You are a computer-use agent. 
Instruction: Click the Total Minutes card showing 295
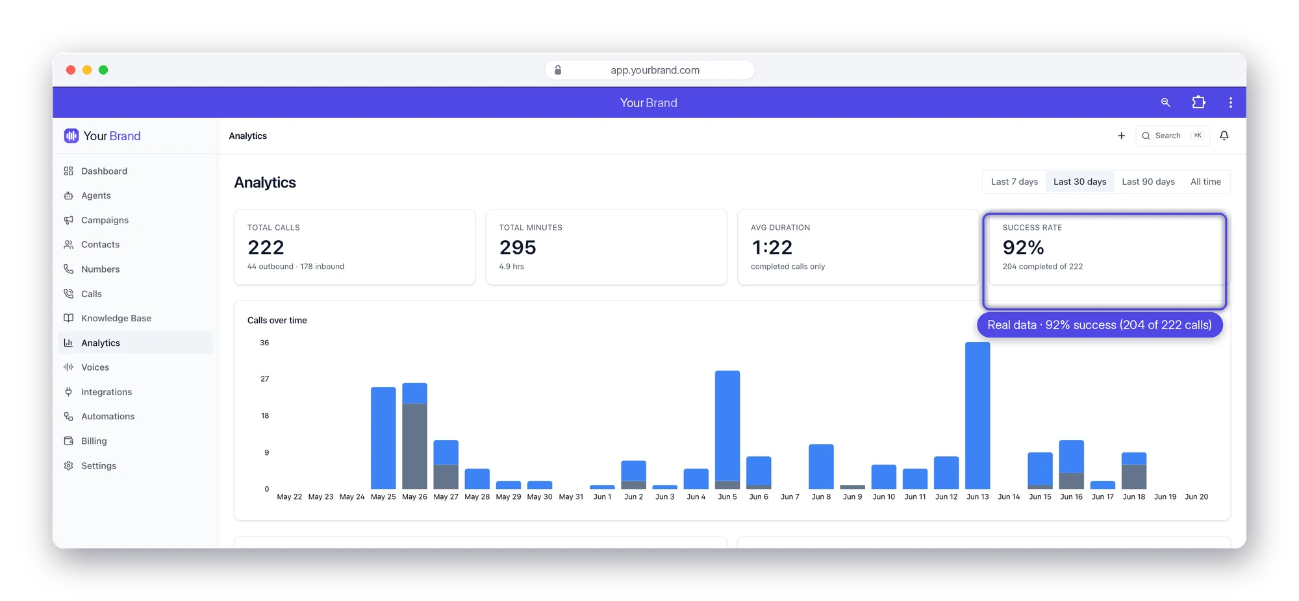click(x=606, y=247)
